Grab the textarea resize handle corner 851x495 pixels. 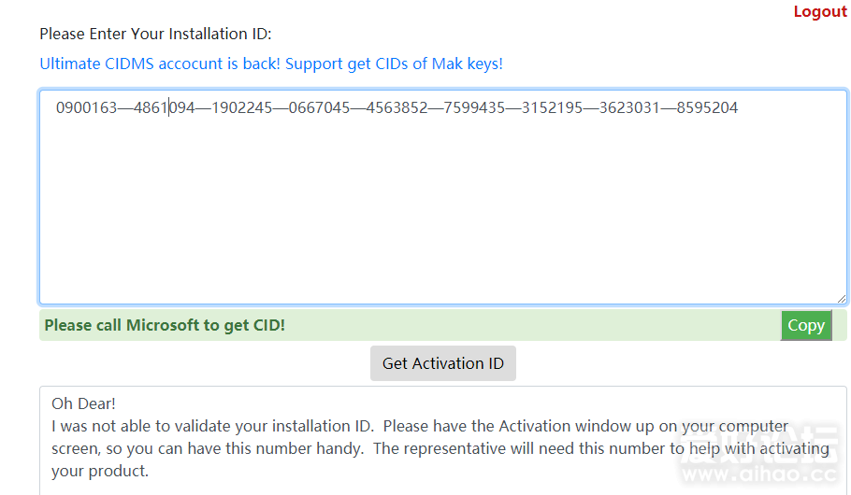tap(841, 297)
